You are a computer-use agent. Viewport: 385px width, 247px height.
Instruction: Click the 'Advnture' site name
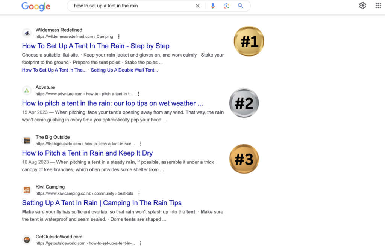(45, 87)
